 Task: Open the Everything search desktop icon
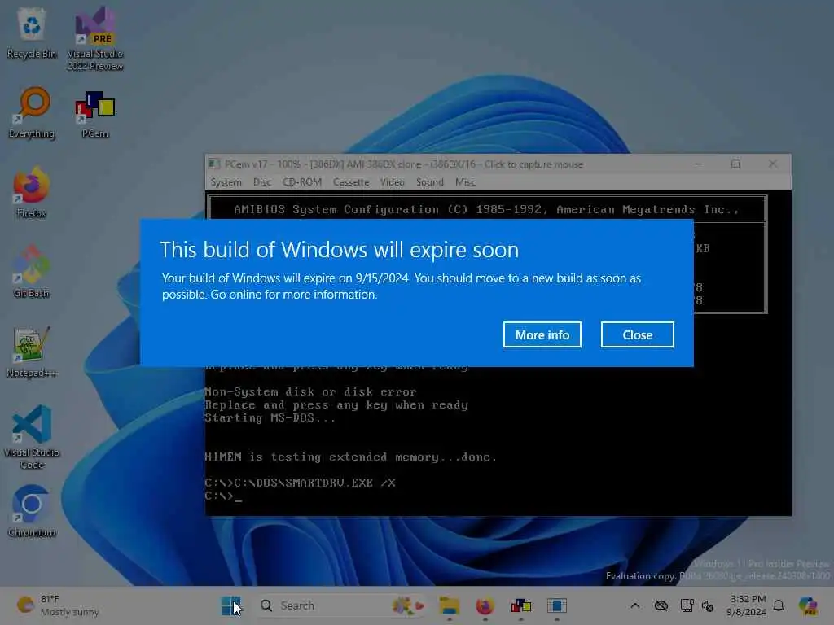coord(32,112)
